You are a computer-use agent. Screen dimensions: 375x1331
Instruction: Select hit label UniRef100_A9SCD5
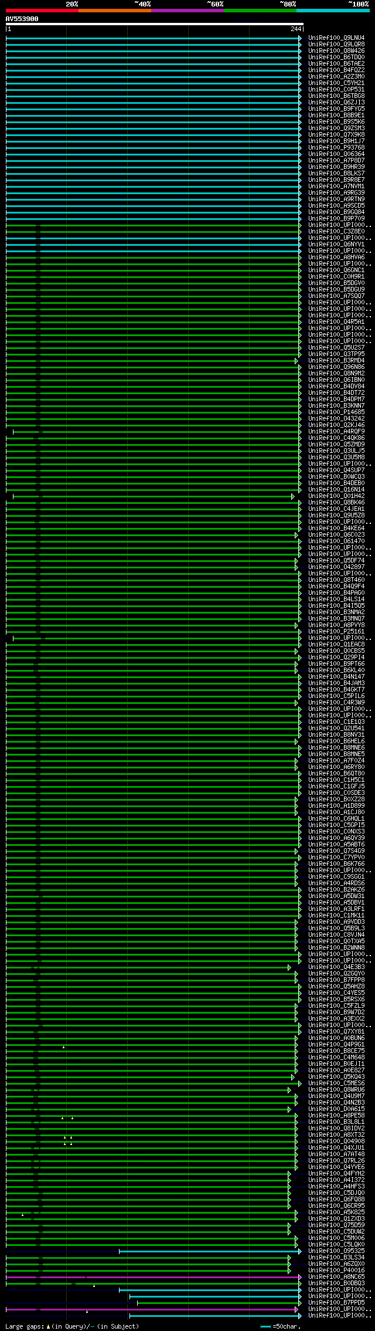tap(336, 205)
